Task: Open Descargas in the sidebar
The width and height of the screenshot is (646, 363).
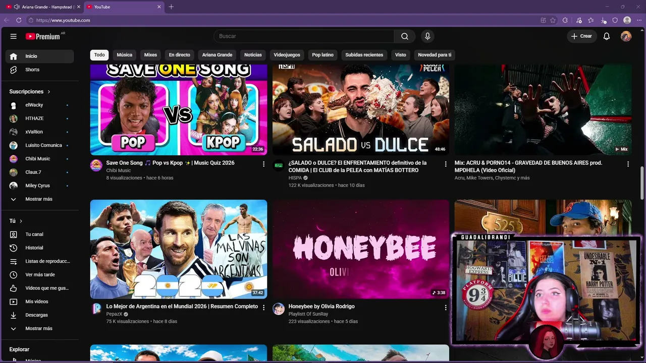Action: coord(39,315)
